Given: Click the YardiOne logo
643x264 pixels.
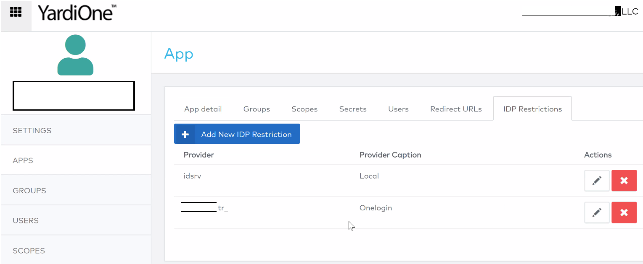Looking at the screenshot, I should tap(76, 13).
